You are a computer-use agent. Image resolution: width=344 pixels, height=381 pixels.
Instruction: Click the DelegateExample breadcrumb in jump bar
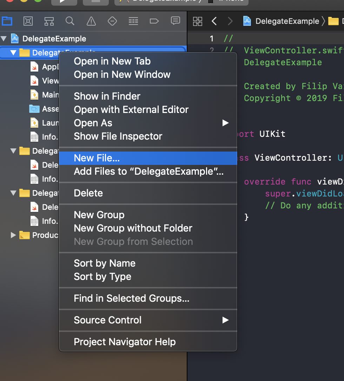point(287,21)
